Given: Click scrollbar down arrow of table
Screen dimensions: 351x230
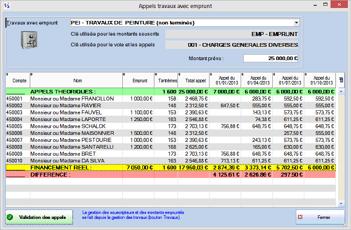Looking at the screenshot, I should [x=341, y=204].
